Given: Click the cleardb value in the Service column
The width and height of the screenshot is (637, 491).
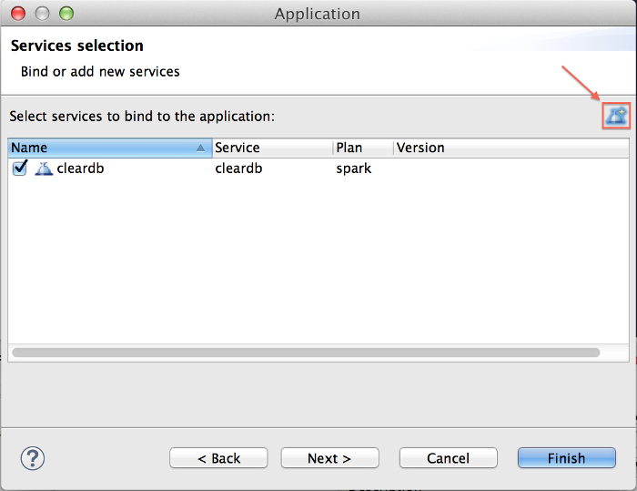Looking at the screenshot, I should [240, 169].
